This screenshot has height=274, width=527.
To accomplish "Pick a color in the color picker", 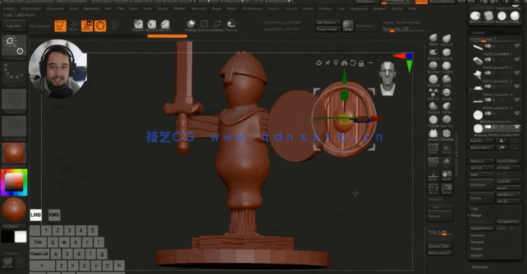I will click(14, 182).
